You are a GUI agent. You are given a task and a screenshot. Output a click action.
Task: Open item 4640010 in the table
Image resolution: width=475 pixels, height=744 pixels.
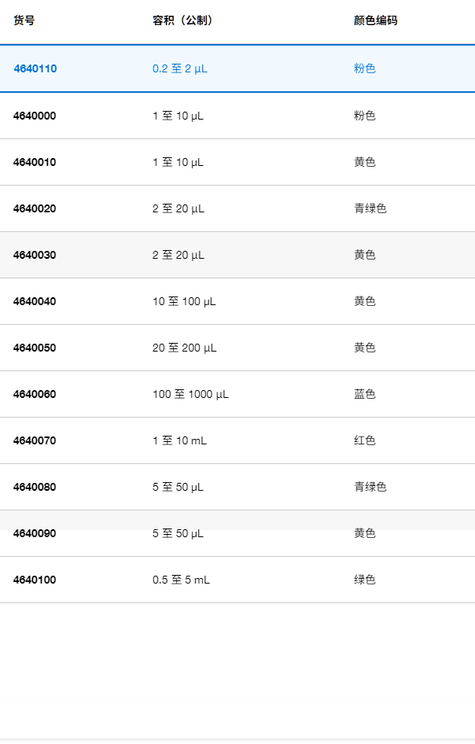35,162
